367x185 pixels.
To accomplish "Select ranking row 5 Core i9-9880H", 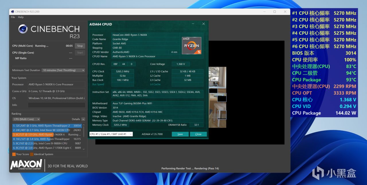I will pyautogui.click(x=47, y=143).
